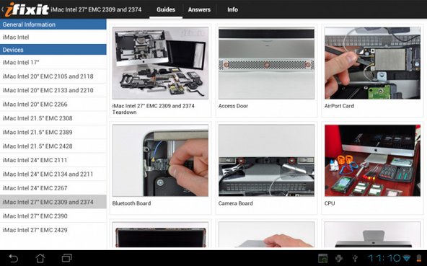
Task: Open the screenshot notification icon in status bar
Action: (323, 258)
